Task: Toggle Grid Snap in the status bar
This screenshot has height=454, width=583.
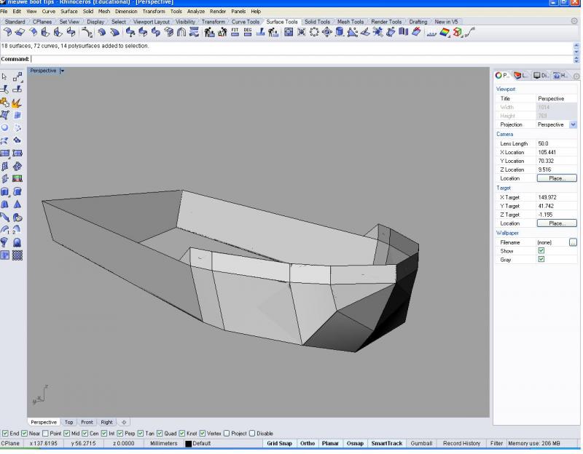Action: (279, 443)
